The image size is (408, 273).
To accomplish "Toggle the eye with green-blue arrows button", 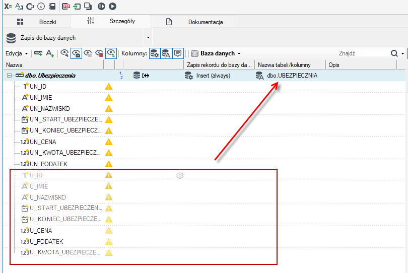I will pos(111,53).
